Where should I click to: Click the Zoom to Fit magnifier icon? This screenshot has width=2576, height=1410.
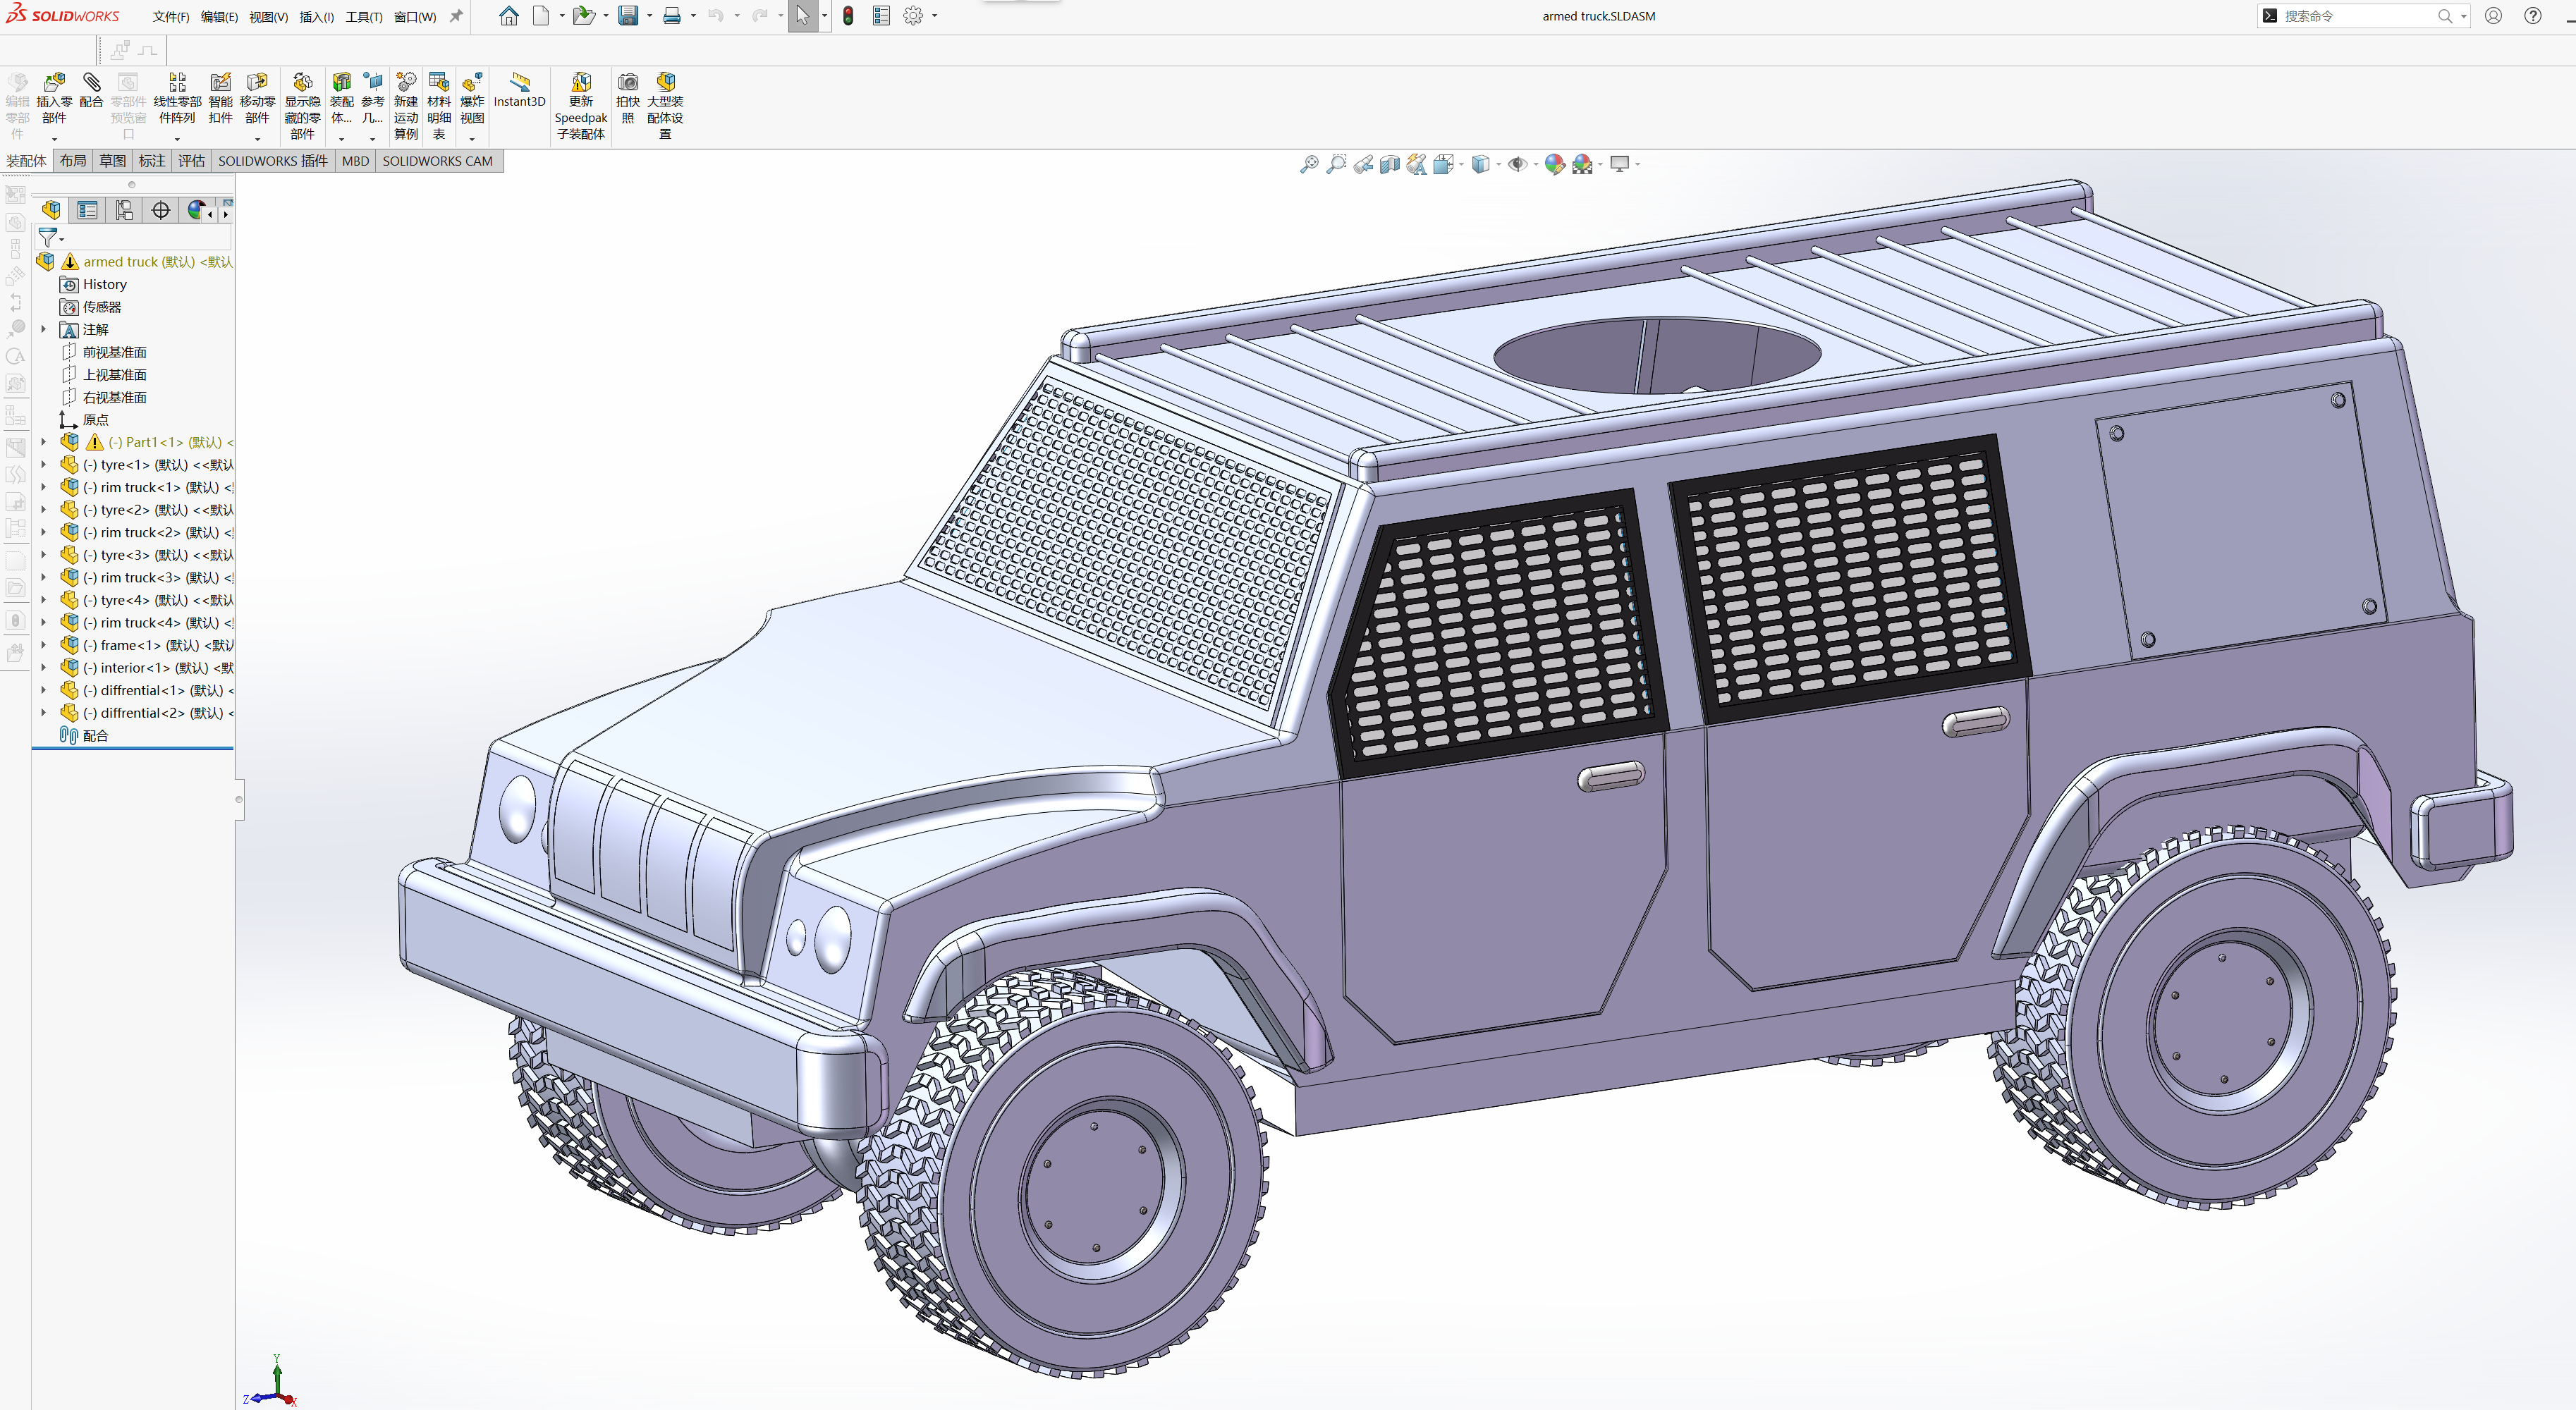coord(1309,165)
